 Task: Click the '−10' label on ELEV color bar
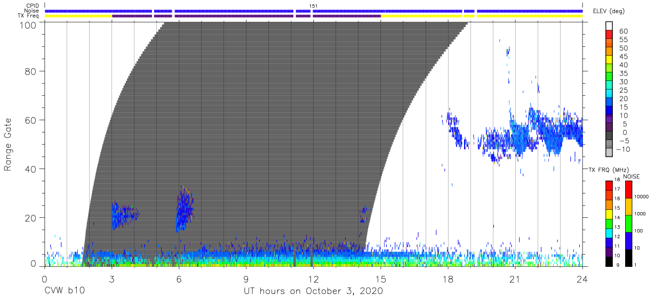point(622,149)
